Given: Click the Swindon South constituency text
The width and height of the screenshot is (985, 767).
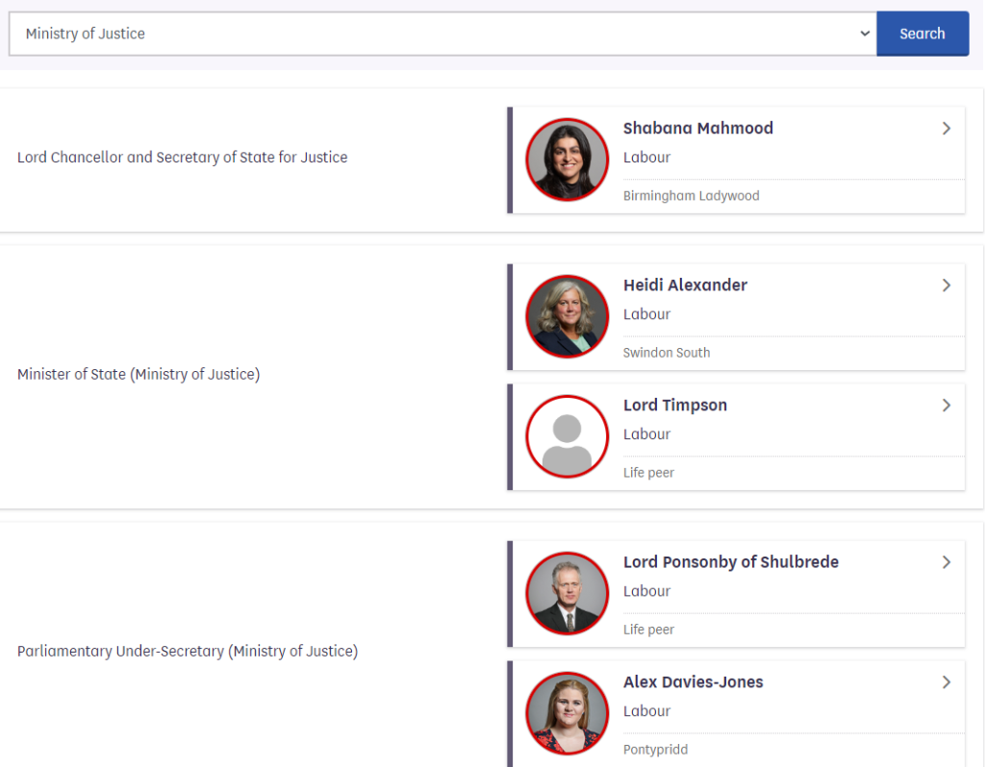Looking at the screenshot, I should pyautogui.click(x=667, y=353).
